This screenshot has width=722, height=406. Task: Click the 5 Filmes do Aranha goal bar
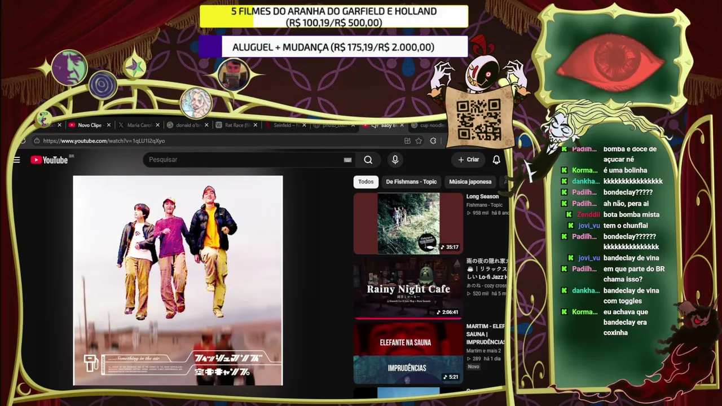[x=334, y=16]
